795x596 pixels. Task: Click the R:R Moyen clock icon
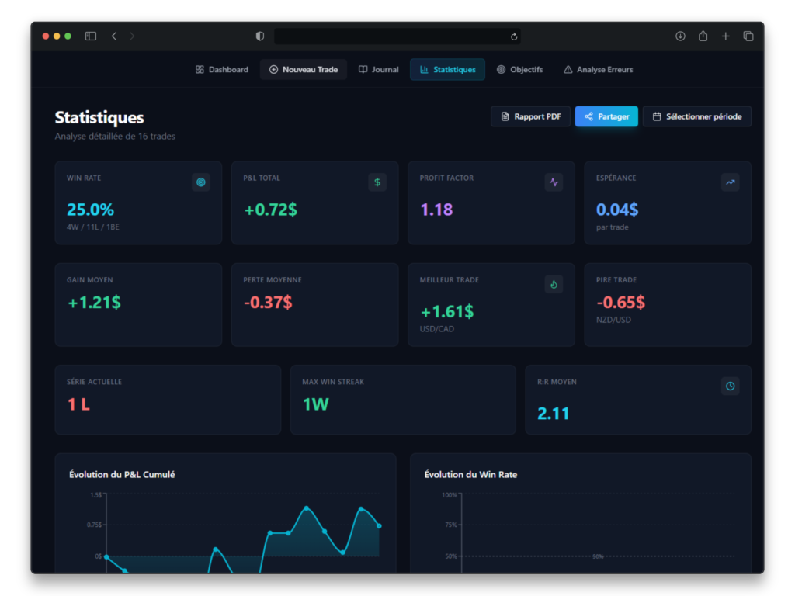coord(730,386)
